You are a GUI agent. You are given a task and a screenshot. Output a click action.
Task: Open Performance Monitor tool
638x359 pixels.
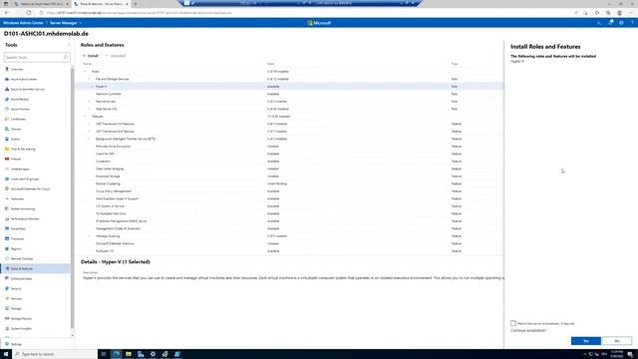(x=25, y=219)
